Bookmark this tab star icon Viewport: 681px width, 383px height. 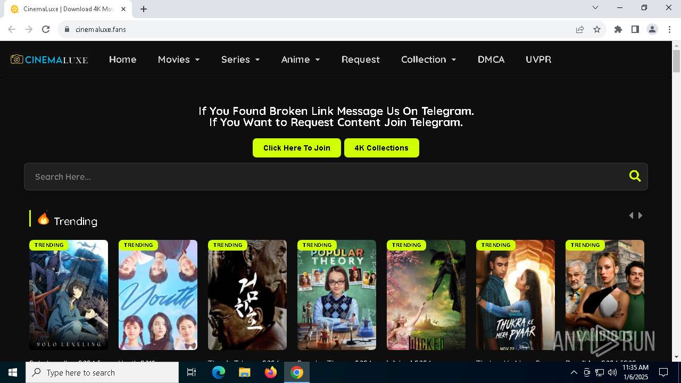click(x=597, y=29)
